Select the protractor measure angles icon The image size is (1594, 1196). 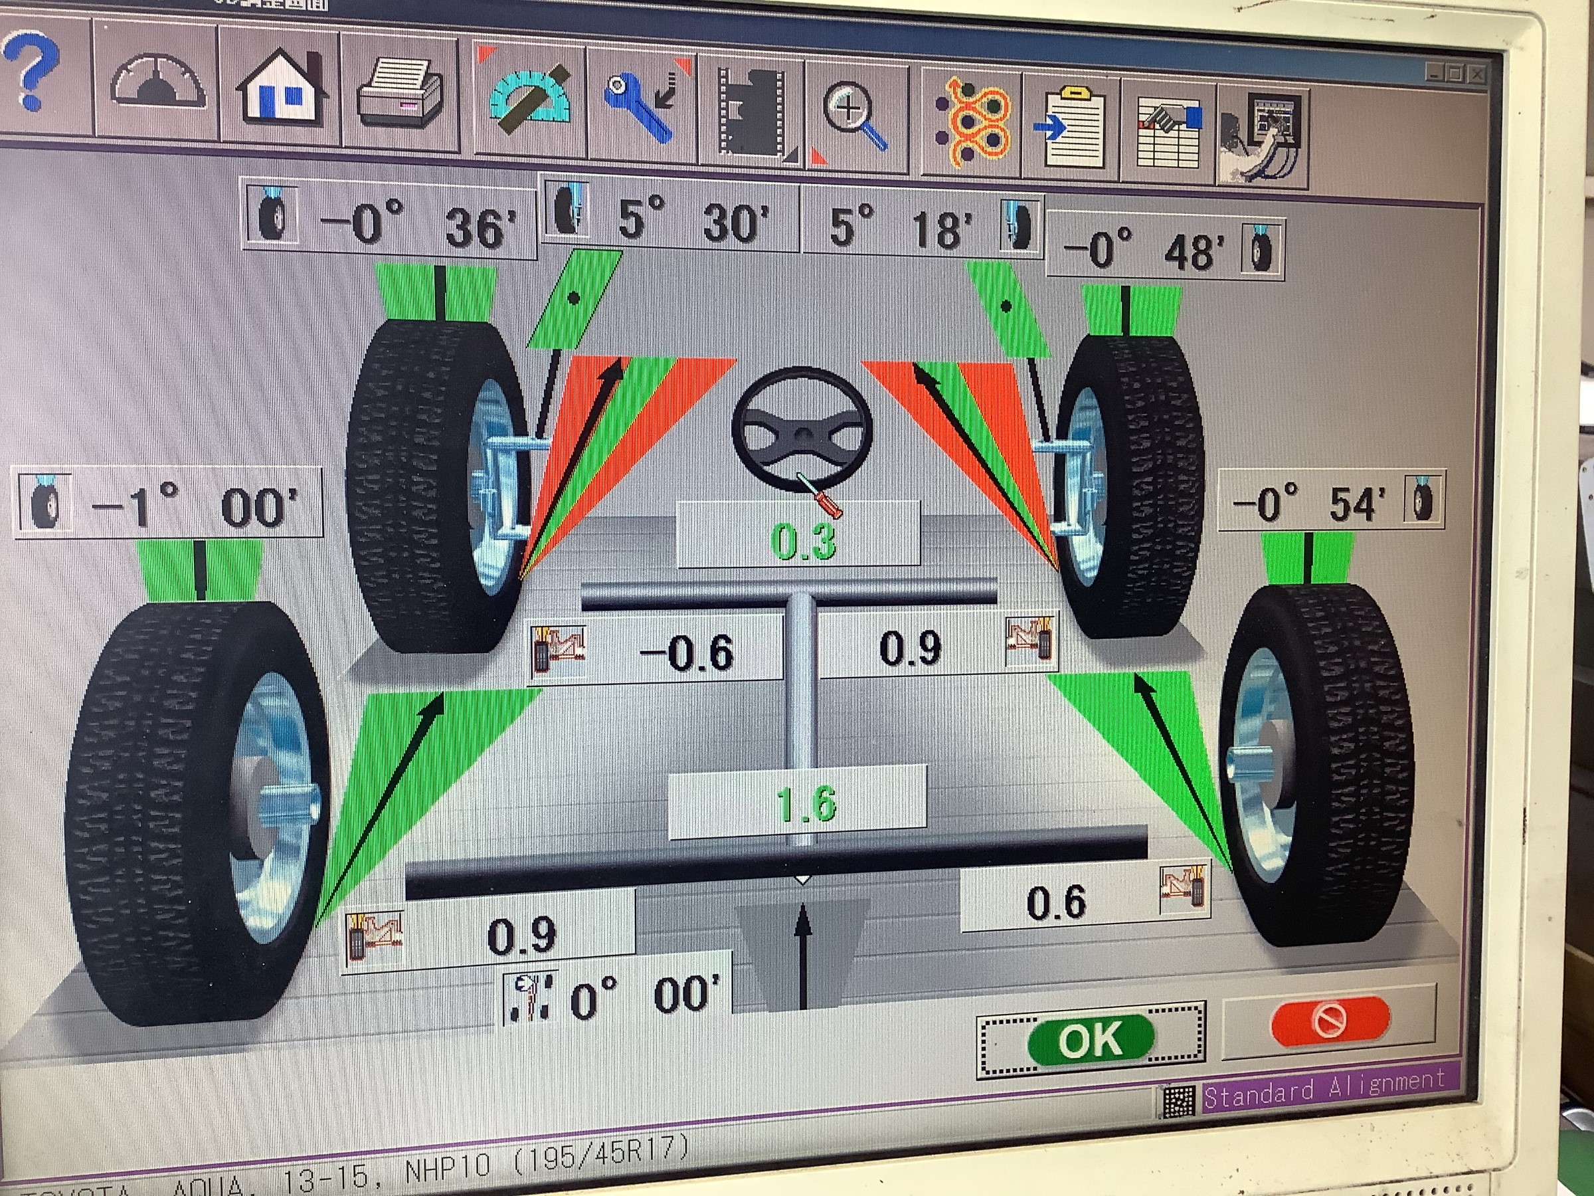tap(529, 100)
